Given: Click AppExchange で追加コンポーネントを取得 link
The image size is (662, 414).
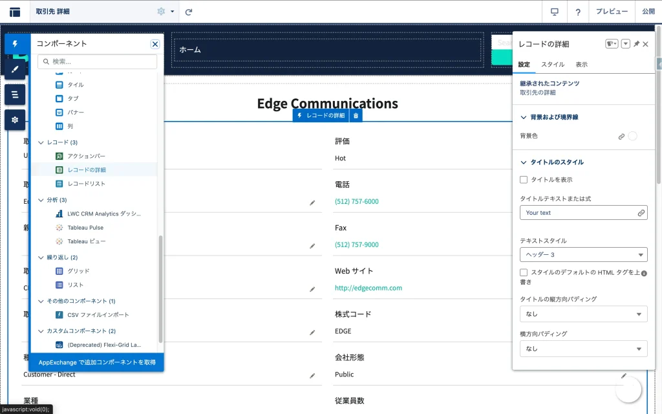Looking at the screenshot, I should [x=97, y=362].
